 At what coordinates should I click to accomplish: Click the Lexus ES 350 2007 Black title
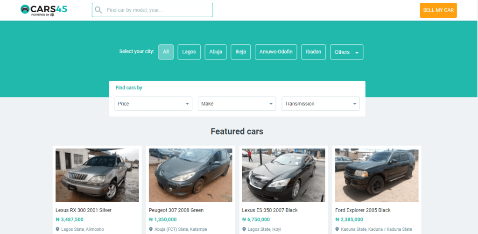coord(270,210)
